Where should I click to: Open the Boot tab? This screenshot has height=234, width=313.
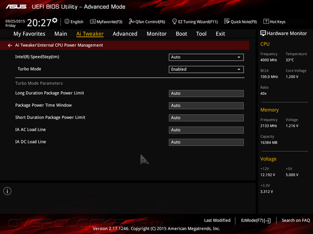(x=181, y=34)
